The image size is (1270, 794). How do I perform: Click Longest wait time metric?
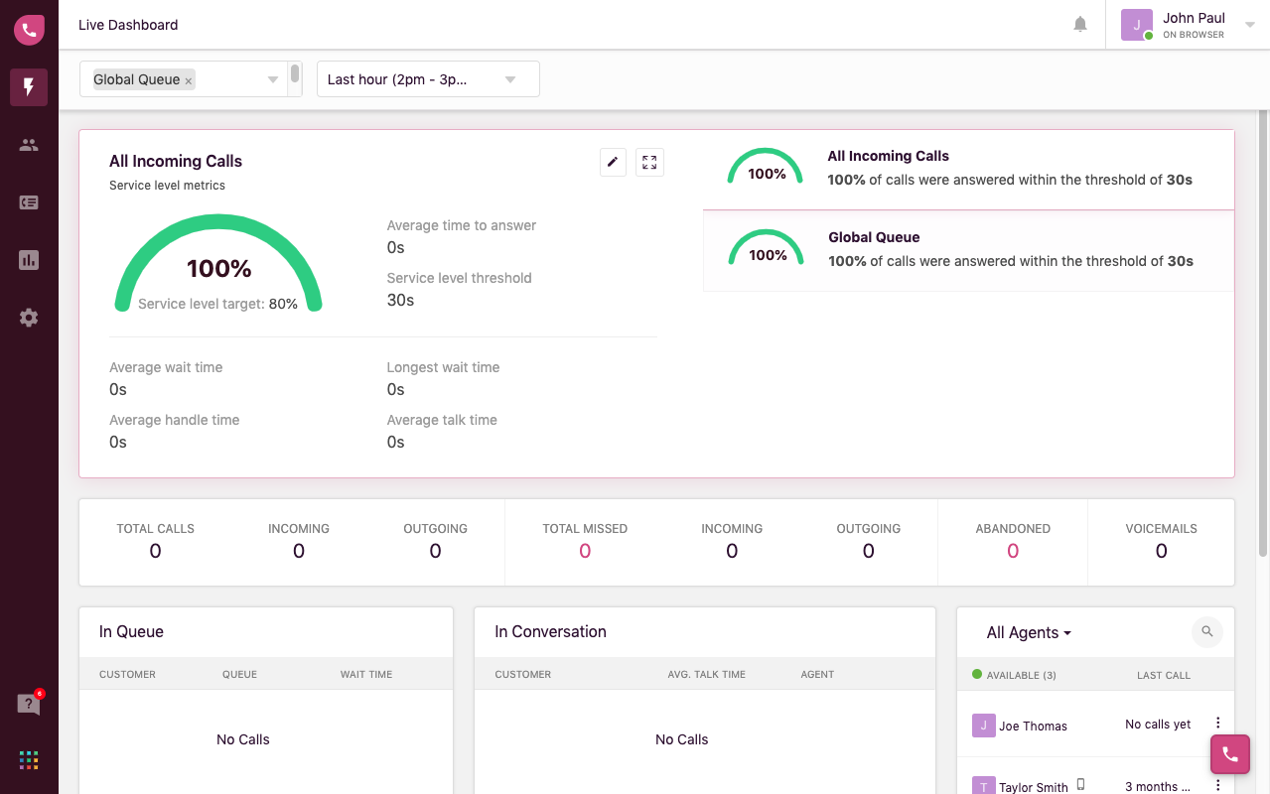(x=443, y=378)
